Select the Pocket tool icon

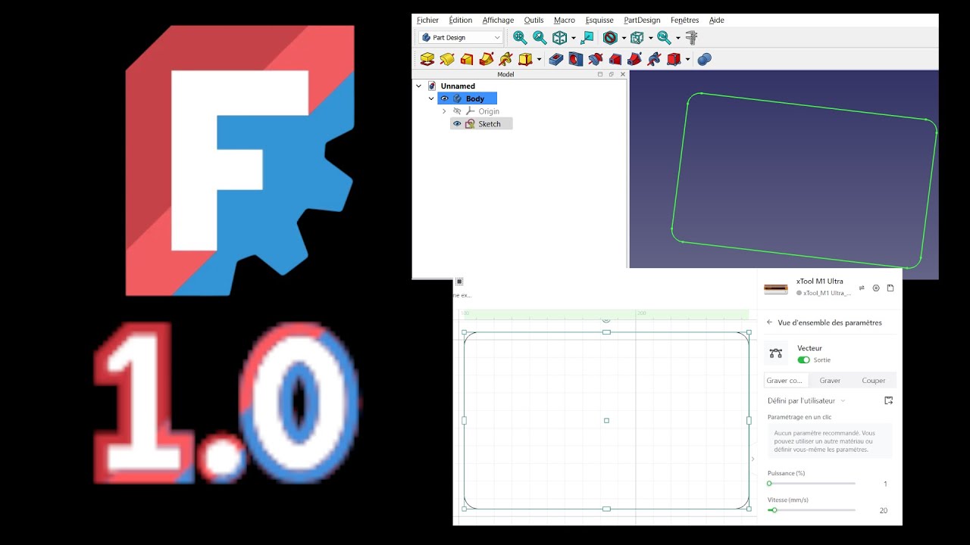pyautogui.click(x=556, y=59)
